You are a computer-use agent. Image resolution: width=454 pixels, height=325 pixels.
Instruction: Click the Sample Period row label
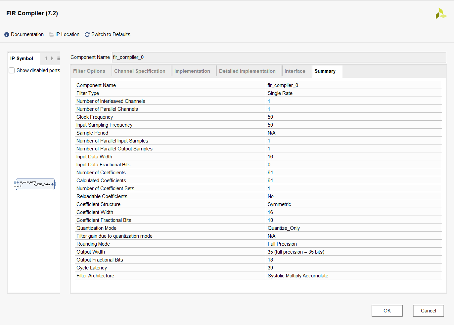click(92, 133)
